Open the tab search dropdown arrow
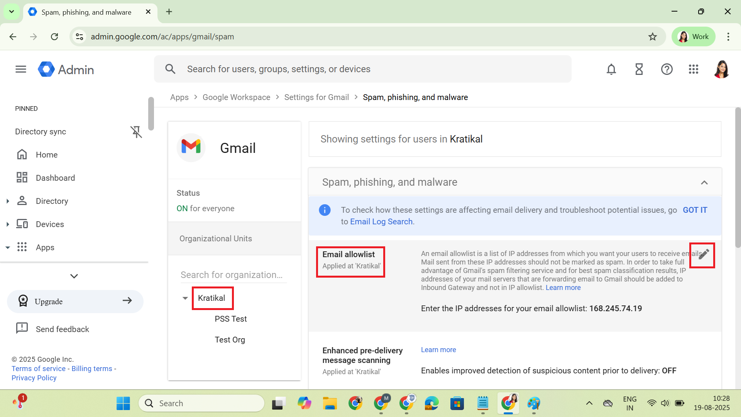741x417 pixels. pyautogui.click(x=12, y=12)
